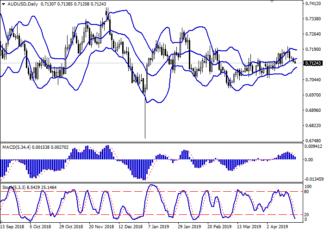Click the 20 Feb 2019 date label

click(x=219, y=227)
